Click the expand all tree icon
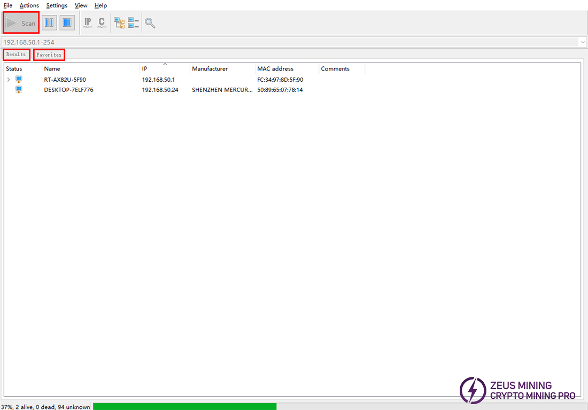This screenshot has width=588, height=410. (x=119, y=23)
